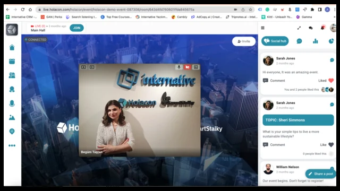Open the notifications bell

click(322, 28)
